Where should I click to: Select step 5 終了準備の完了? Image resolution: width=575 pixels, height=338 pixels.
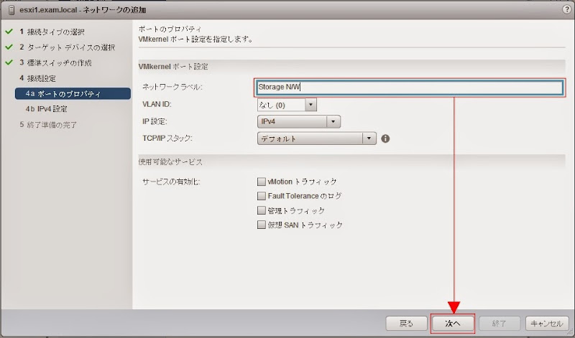tap(48, 125)
